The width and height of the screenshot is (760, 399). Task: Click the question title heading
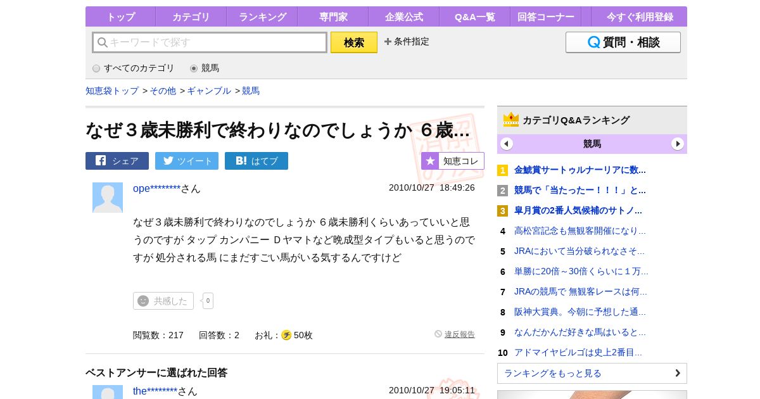coord(278,130)
